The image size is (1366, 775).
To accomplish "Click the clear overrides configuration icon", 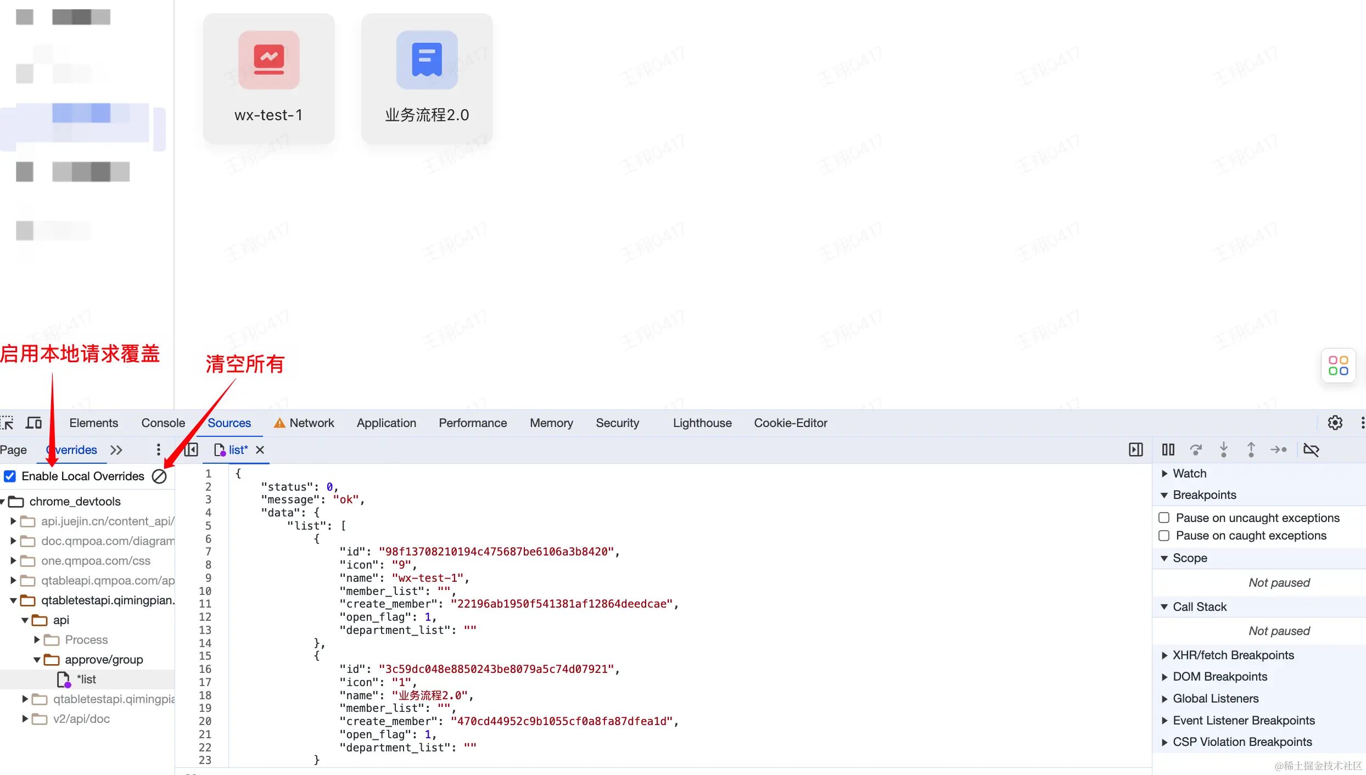I will 159,476.
